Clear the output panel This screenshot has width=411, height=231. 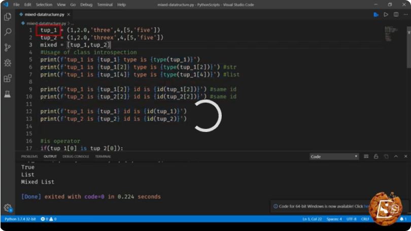(366, 156)
